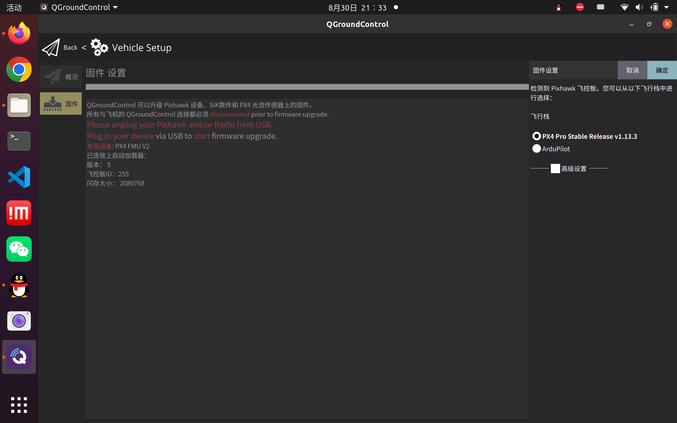Click the 取消 cancel button
Image resolution: width=677 pixels, height=423 pixels.
(x=632, y=70)
